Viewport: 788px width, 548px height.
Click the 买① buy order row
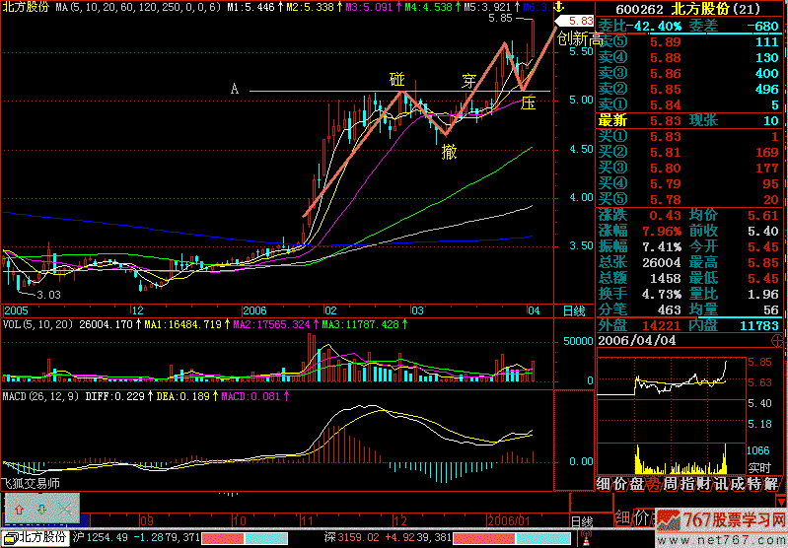coord(690,137)
